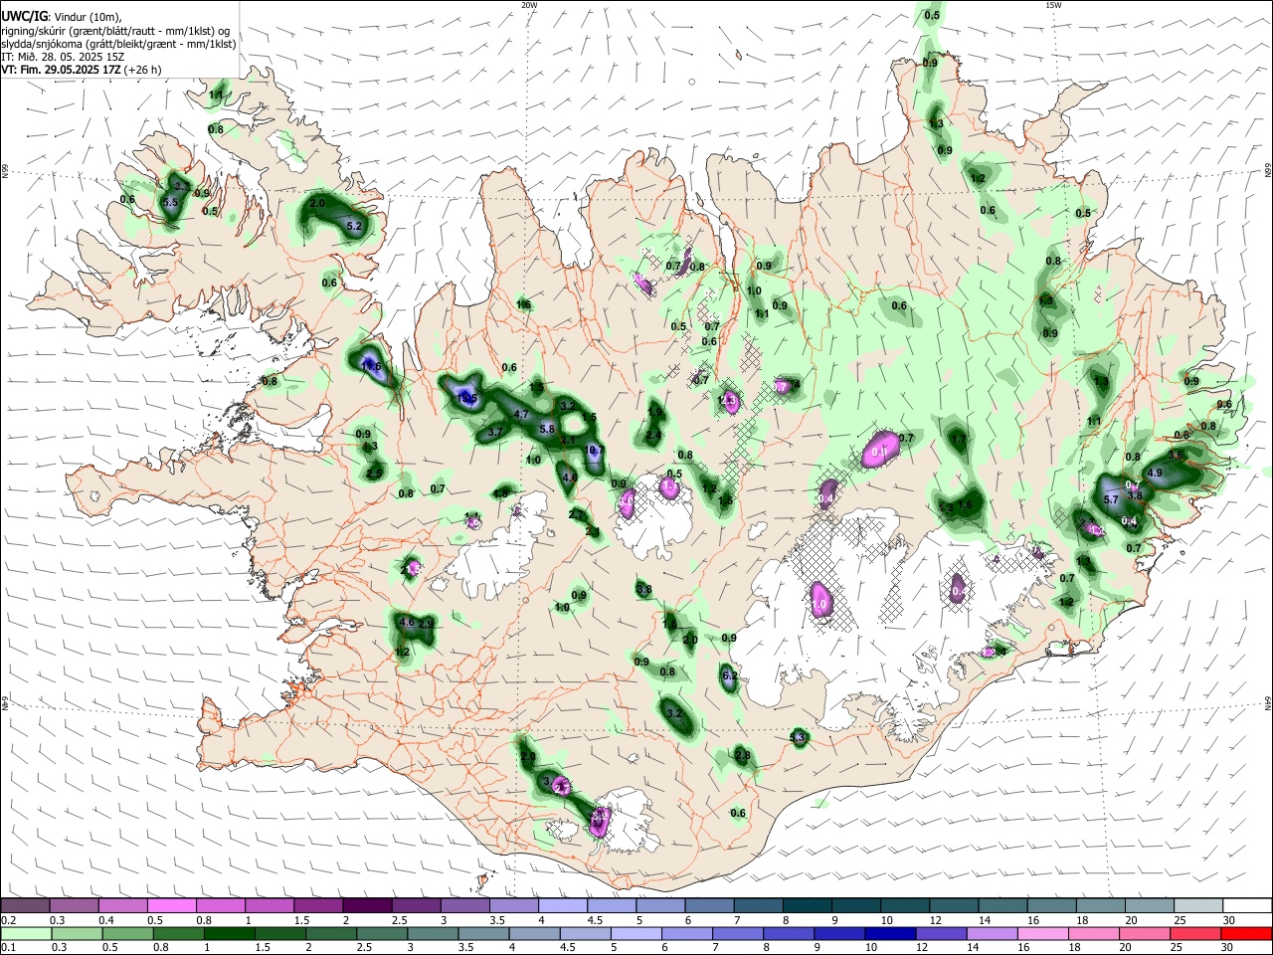Click the 'UWC/IG: Vindur (10m)' title text
The image size is (1273, 955).
coord(61,17)
